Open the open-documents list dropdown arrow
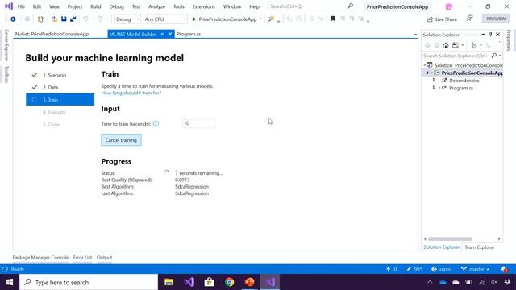Viewport: 516px width, 290px height. (x=415, y=34)
